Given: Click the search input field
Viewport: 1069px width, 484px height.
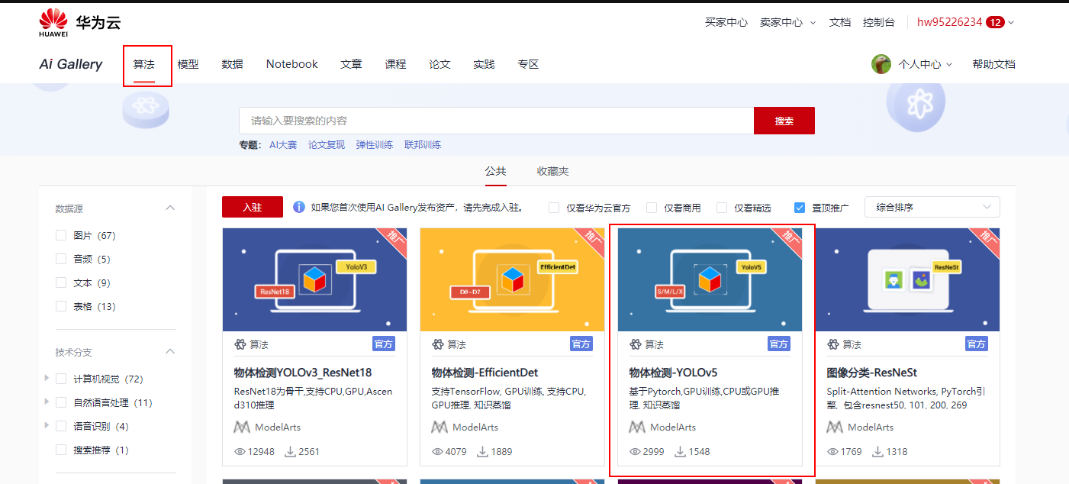Looking at the screenshot, I should click(x=496, y=121).
